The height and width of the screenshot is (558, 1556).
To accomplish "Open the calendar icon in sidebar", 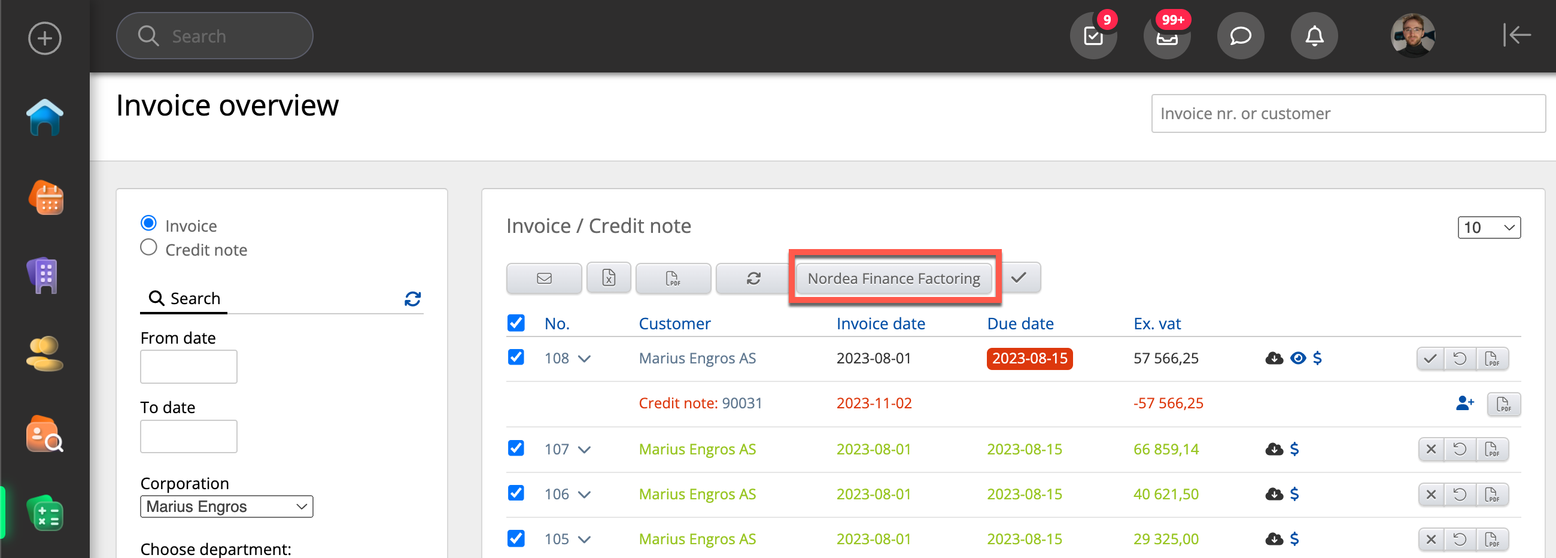I will tap(46, 198).
